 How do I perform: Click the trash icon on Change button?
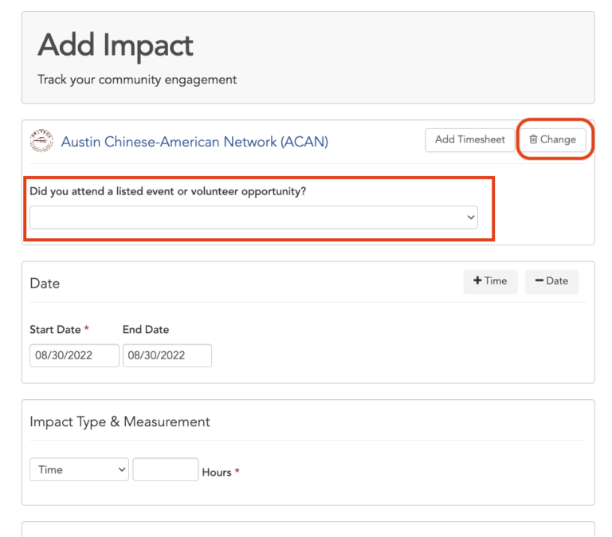[533, 139]
